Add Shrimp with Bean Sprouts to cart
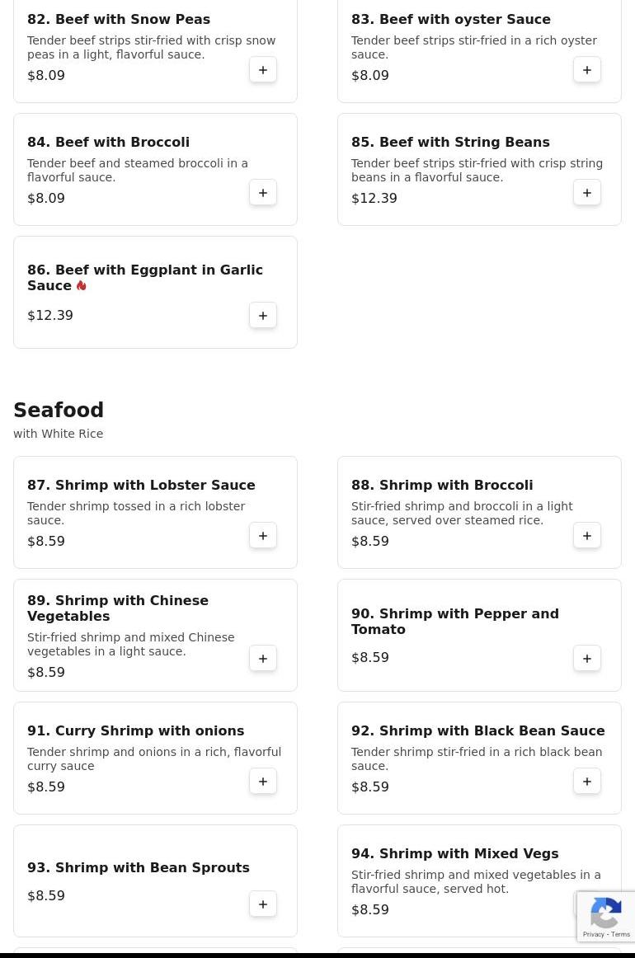635x958 pixels. coord(263,904)
